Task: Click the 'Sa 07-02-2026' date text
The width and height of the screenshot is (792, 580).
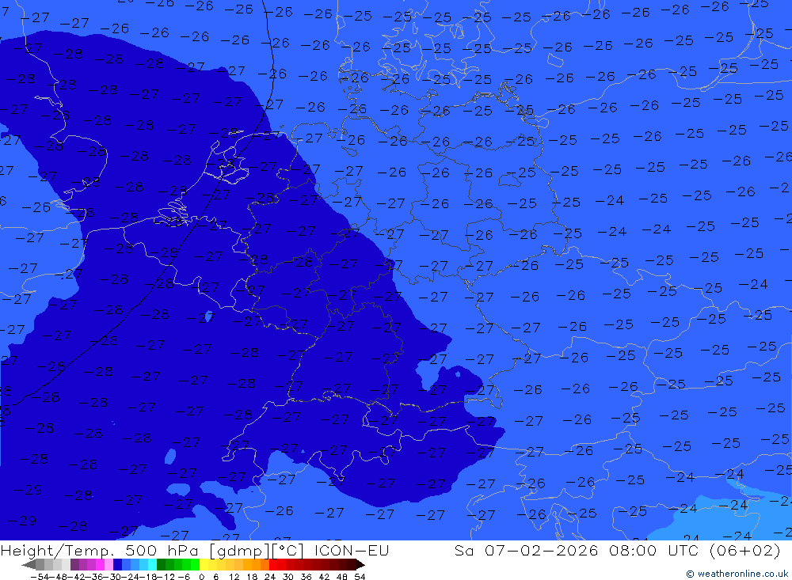Action: (526, 550)
